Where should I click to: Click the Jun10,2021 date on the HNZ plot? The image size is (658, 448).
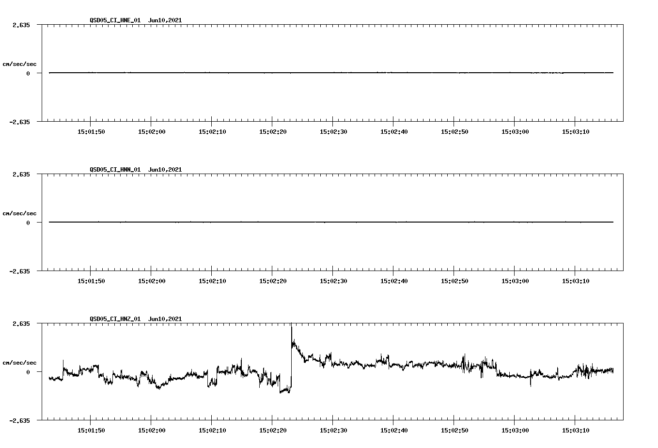165,319
